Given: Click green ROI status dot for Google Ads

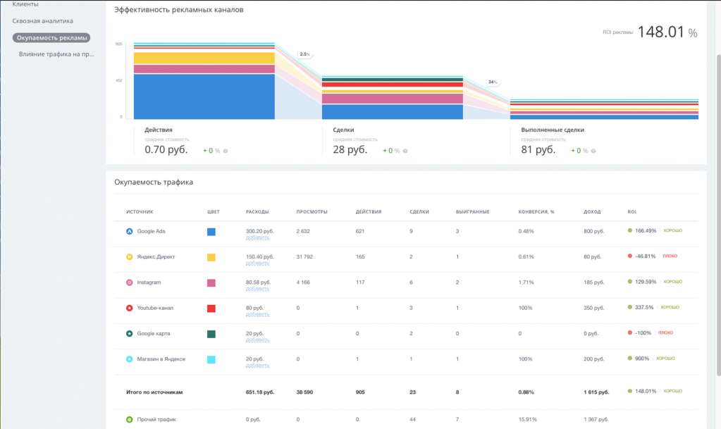Looking at the screenshot, I should 630,230.
